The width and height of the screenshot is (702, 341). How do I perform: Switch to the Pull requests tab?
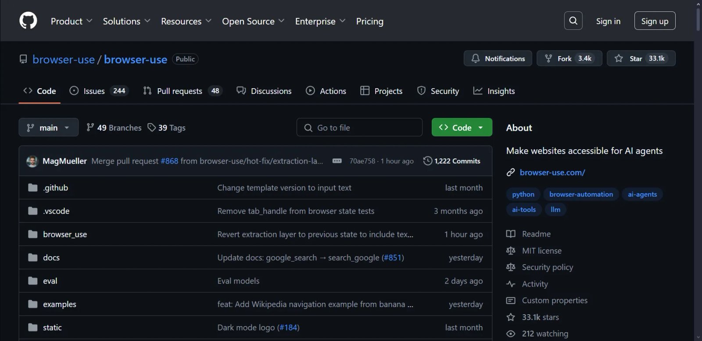pos(183,91)
